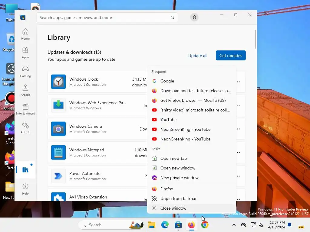Open Get Firefox browser — Mozilla (US) entry

click(192, 100)
